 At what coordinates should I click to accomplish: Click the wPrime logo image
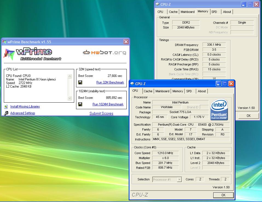coord(32,54)
